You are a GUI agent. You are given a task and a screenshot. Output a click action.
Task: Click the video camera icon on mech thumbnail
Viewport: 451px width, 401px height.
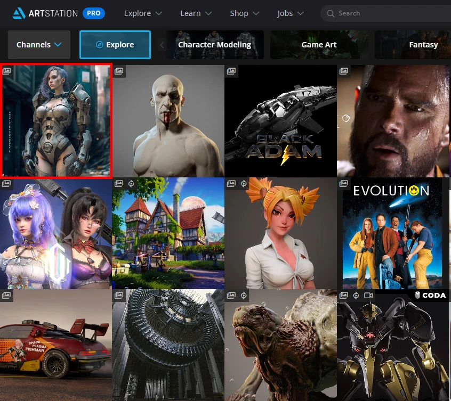(368, 296)
